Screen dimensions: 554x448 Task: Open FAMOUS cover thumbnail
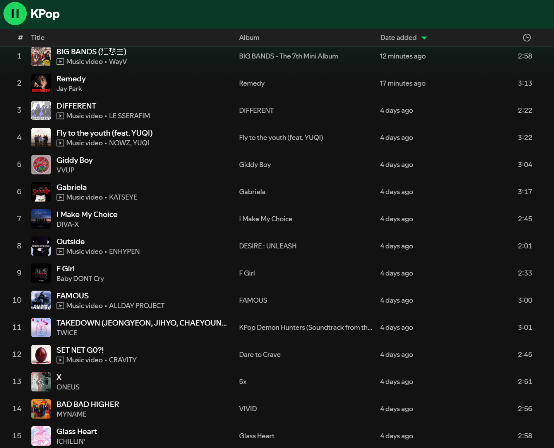tap(41, 300)
